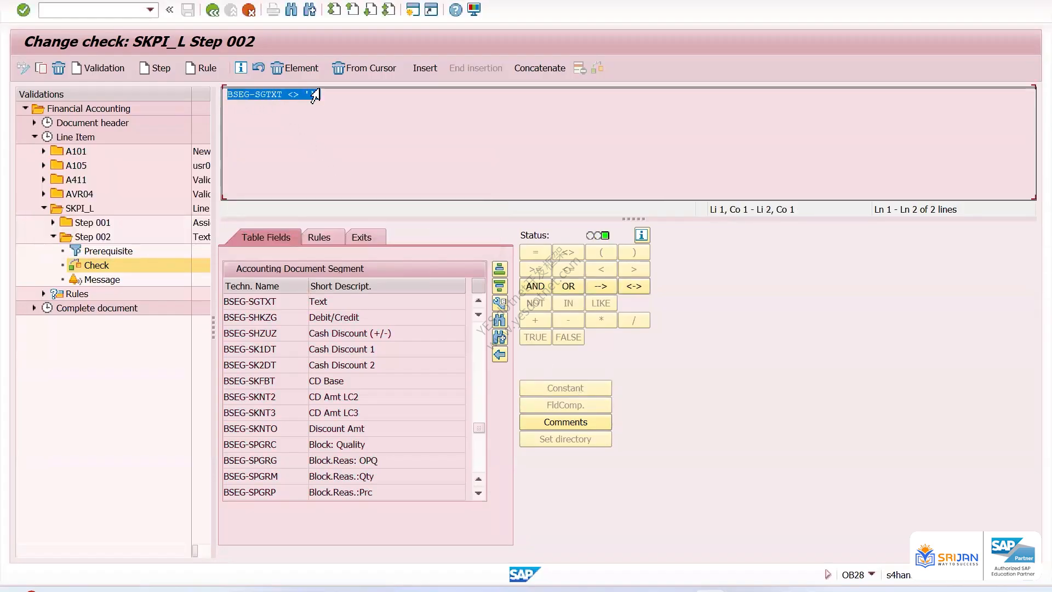The image size is (1052, 592).
Task: Click the AND operator button
Action: coord(535,286)
